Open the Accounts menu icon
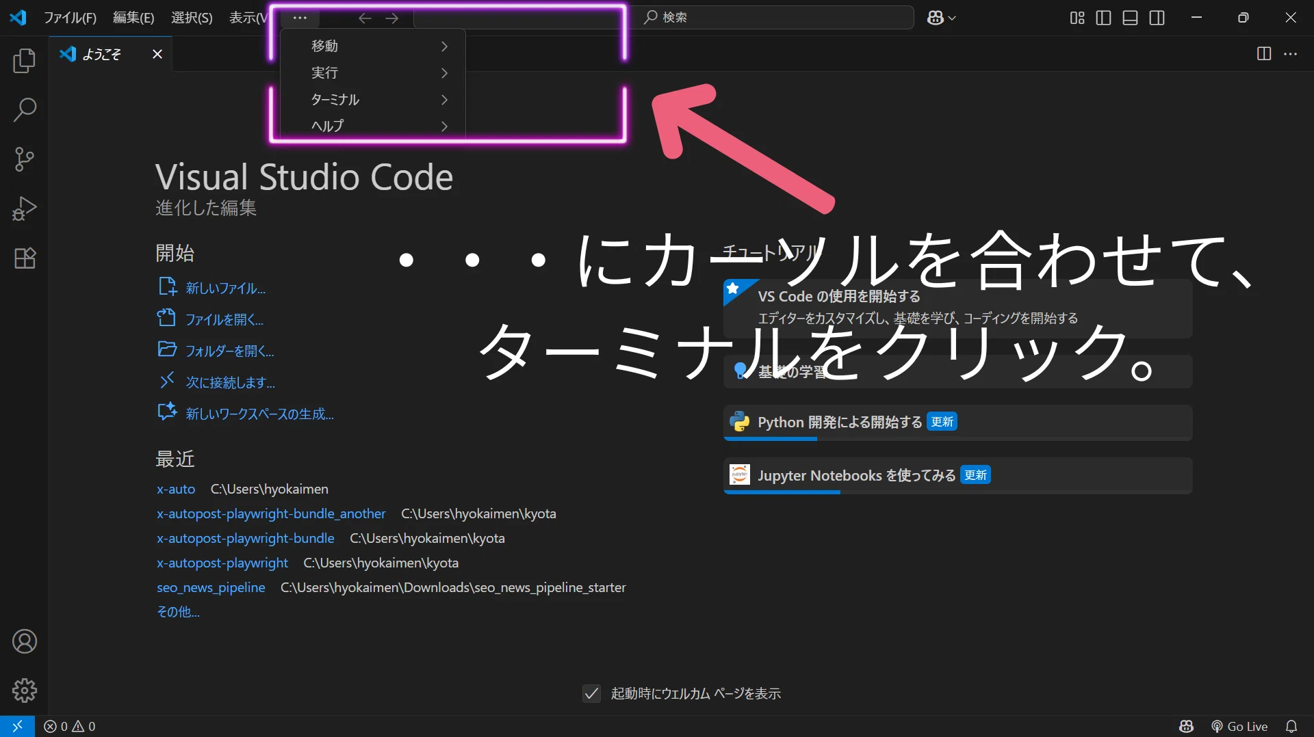Screen dimensions: 1314x737 [25, 641]
